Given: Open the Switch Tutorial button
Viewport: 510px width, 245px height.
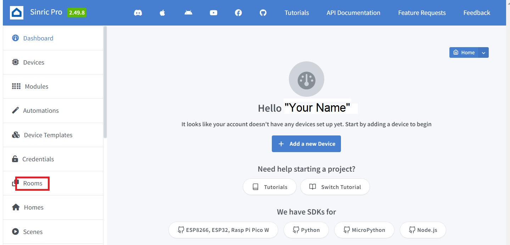Looking at the screenshot, I should tap(335, 187).
